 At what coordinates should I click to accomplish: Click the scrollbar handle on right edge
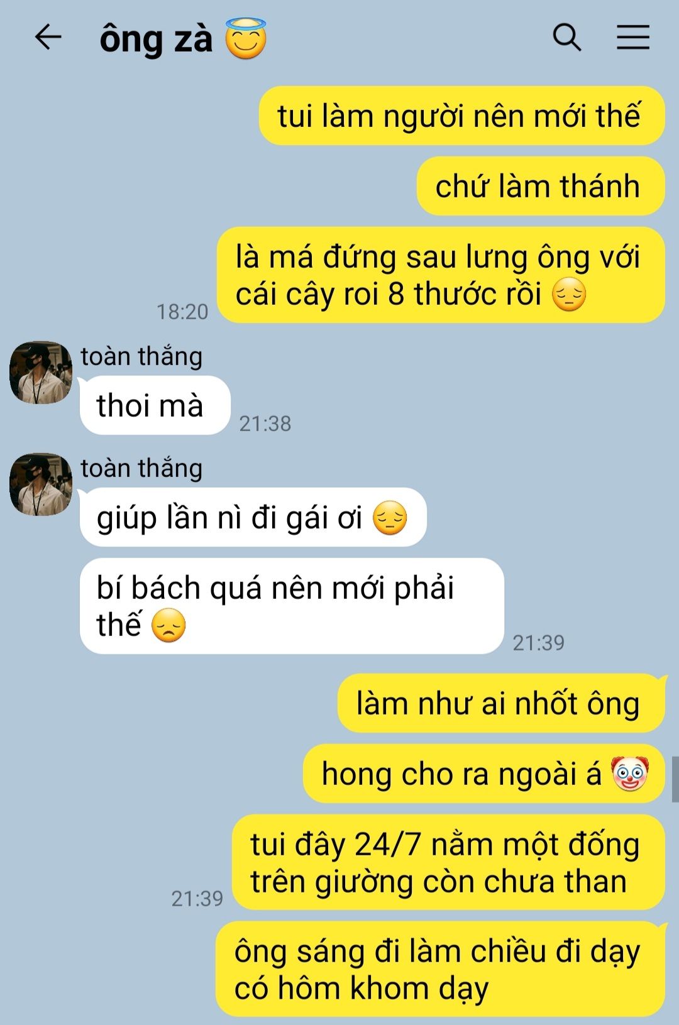[x=675, y=779]
